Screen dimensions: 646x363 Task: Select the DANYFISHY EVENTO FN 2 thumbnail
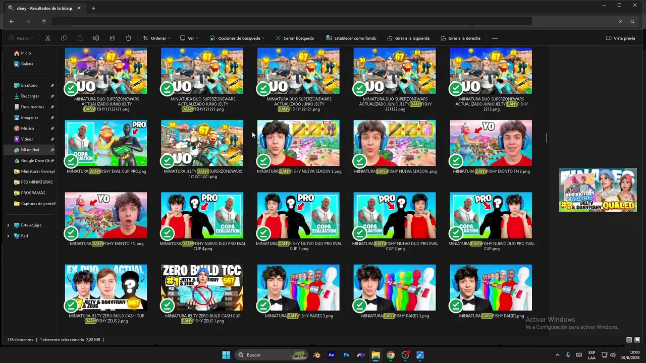coord(491,143)
